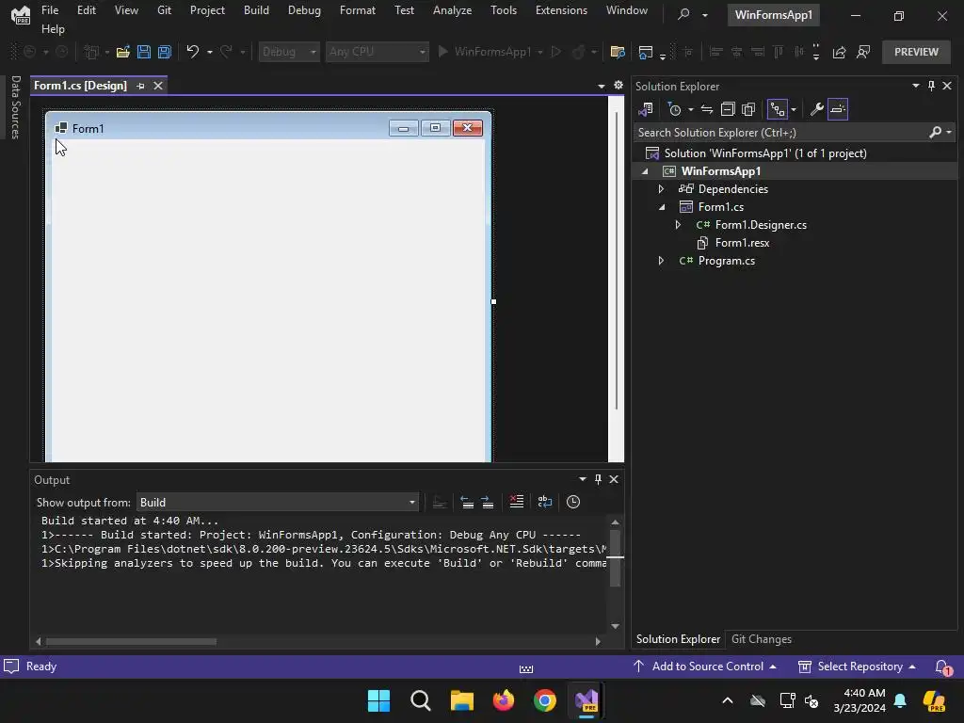Image resolution: width=964 pixels, height=723 pixels.
Task: Open the Help menu
Action: click(x=53, y=29)
